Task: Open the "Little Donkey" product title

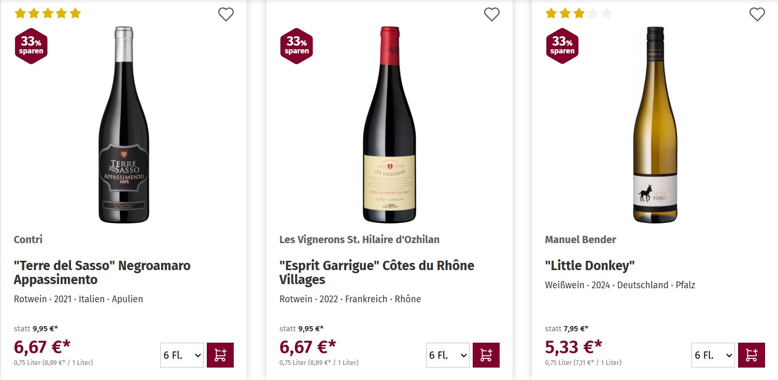Action: pos(590,266)
